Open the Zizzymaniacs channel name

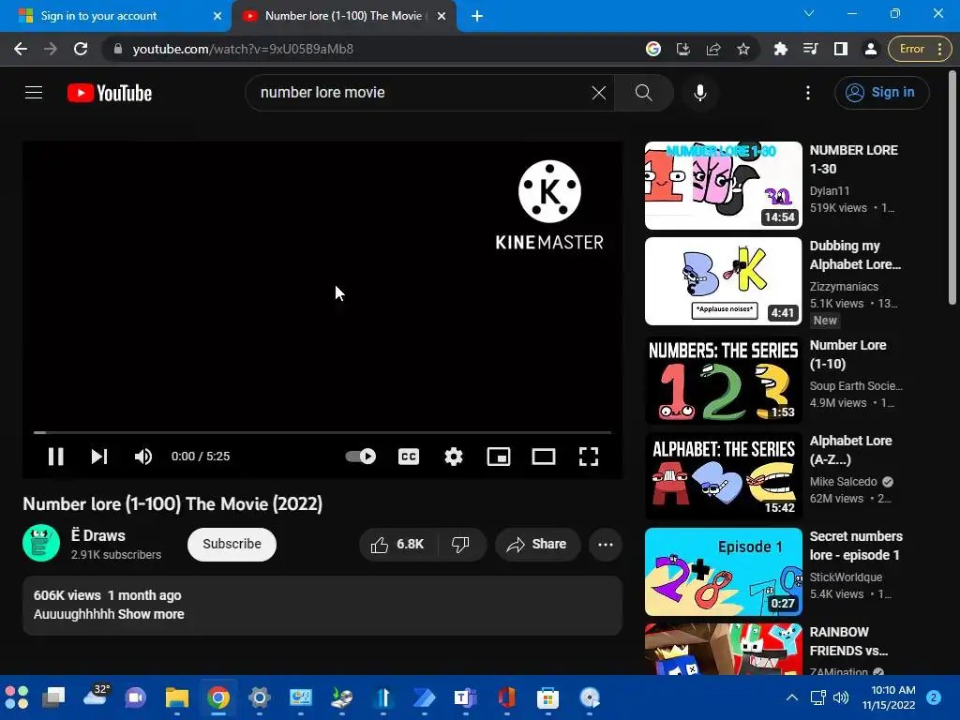point(844,287)
